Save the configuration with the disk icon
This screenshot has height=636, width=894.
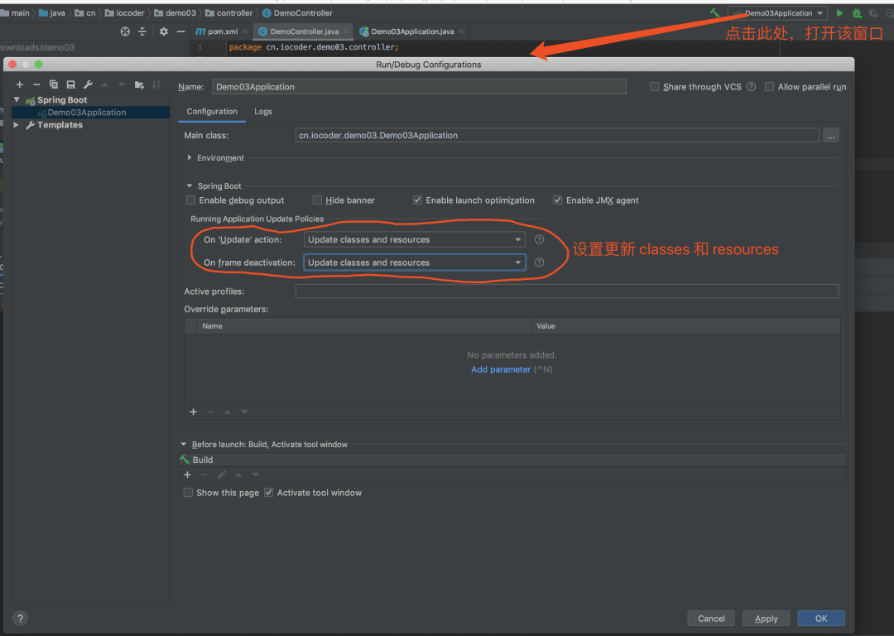70,84
